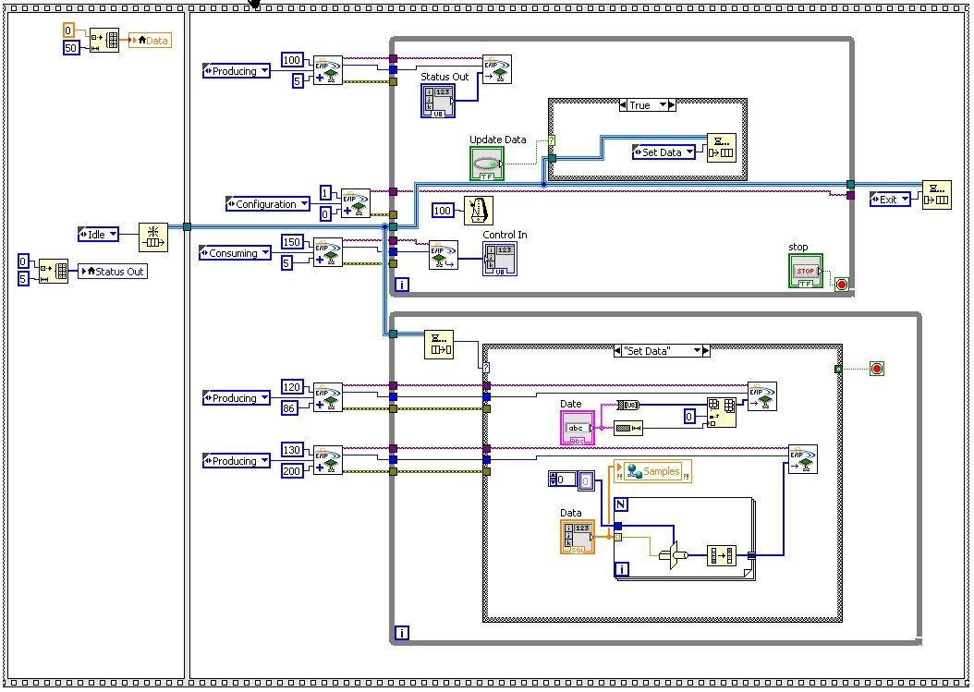The image size is (974, 692).
Task: Click the String Length node
Action: coord(628,428)
